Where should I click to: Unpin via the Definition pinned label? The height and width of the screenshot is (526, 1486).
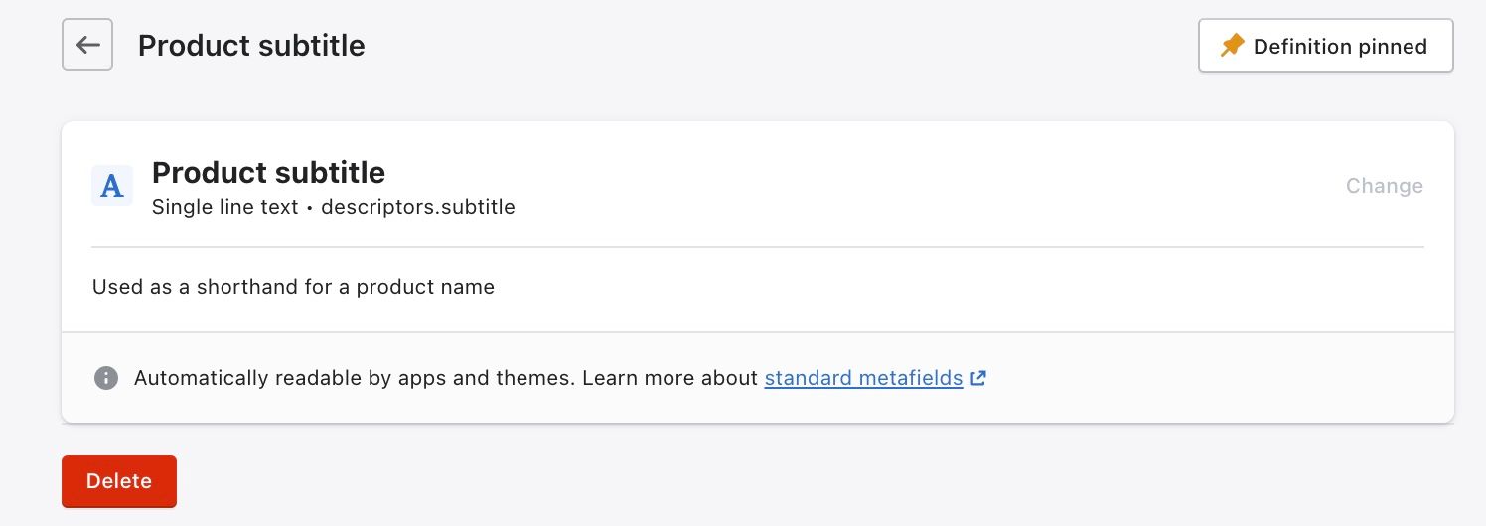pos(1340,47)
